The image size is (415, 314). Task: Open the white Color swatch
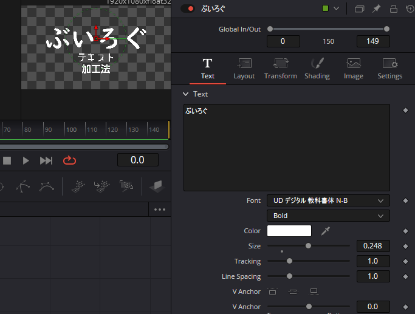tap(289, 231)
